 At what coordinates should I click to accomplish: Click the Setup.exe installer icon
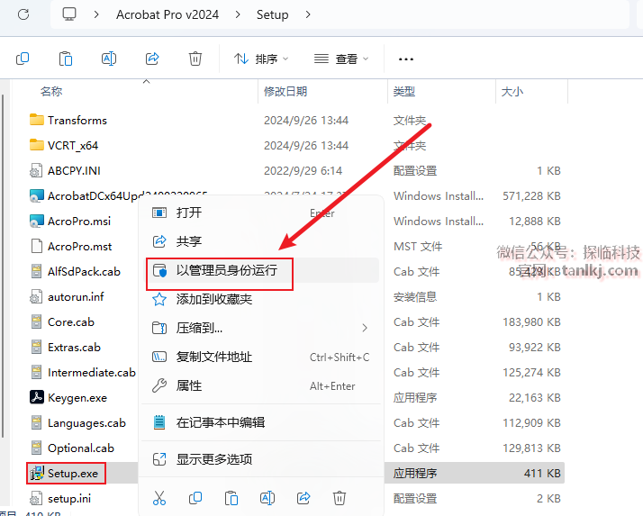37,474
